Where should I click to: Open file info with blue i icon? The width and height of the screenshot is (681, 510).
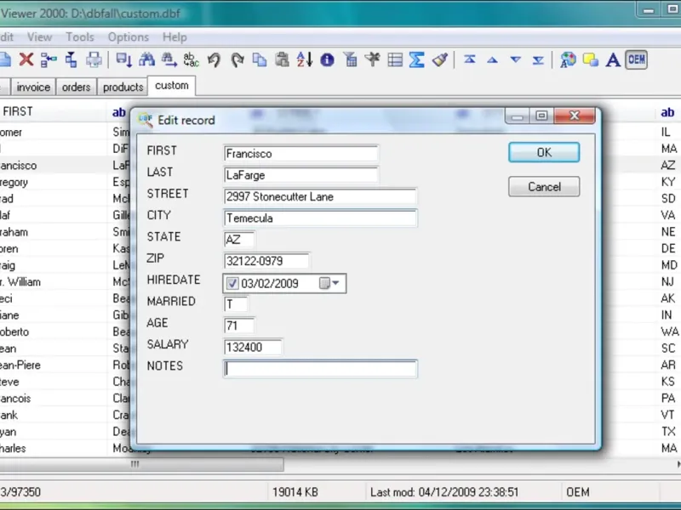tap(327, 59)
